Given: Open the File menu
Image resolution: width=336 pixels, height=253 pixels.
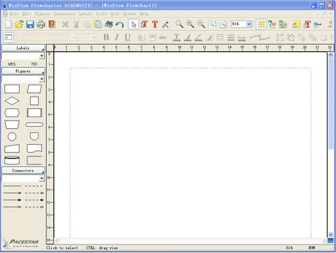Looking at the screenshot, I should [14, 14].
